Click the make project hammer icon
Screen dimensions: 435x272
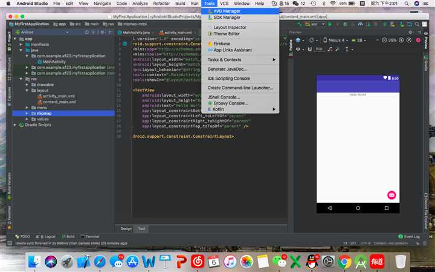pyautogui.click(x=299, y=24)
